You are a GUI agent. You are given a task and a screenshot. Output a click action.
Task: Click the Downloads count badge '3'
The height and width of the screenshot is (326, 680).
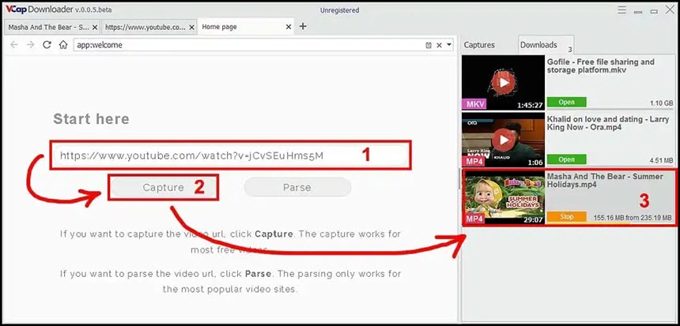[570, 50]
